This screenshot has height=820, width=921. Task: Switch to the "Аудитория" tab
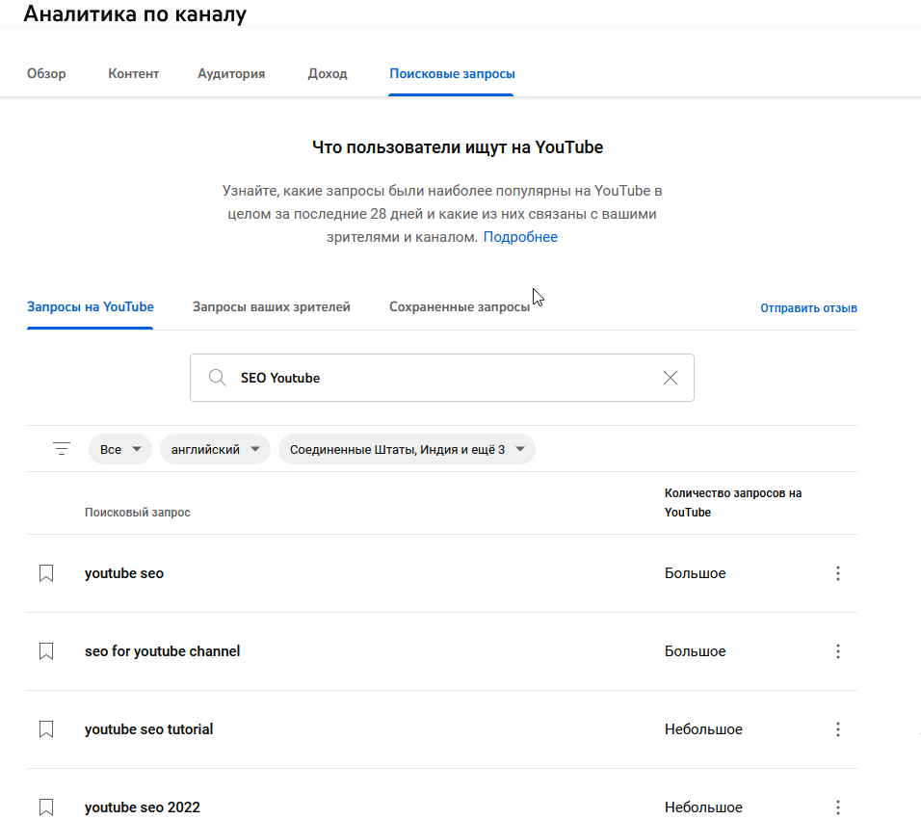tap(230, 72)
